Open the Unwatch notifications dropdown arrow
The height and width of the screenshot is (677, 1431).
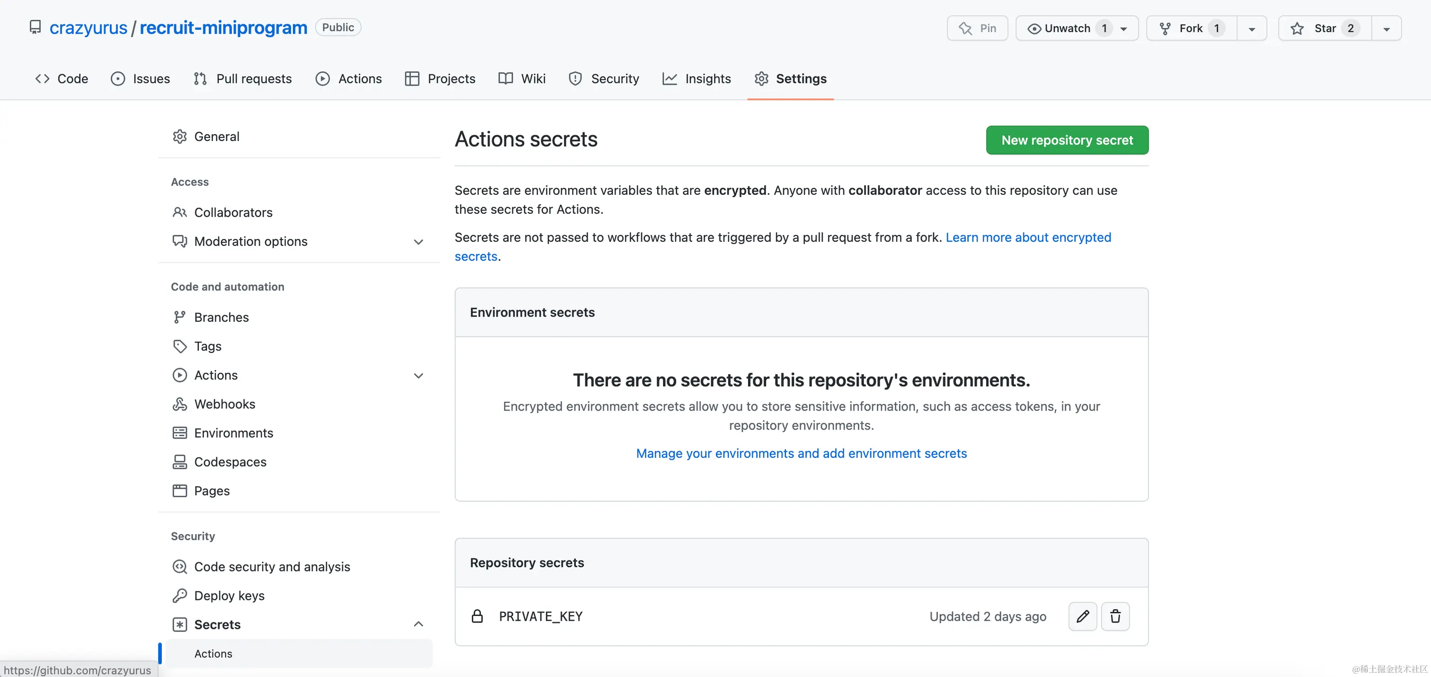click(x=1123, y=29)
